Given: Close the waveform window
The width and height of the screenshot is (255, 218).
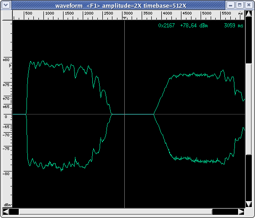Looking at the screenshot, I should point(249,5).
